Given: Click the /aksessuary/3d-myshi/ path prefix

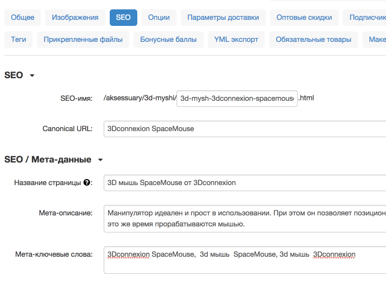Looking at the screenshot, I should tap(140, 98).
